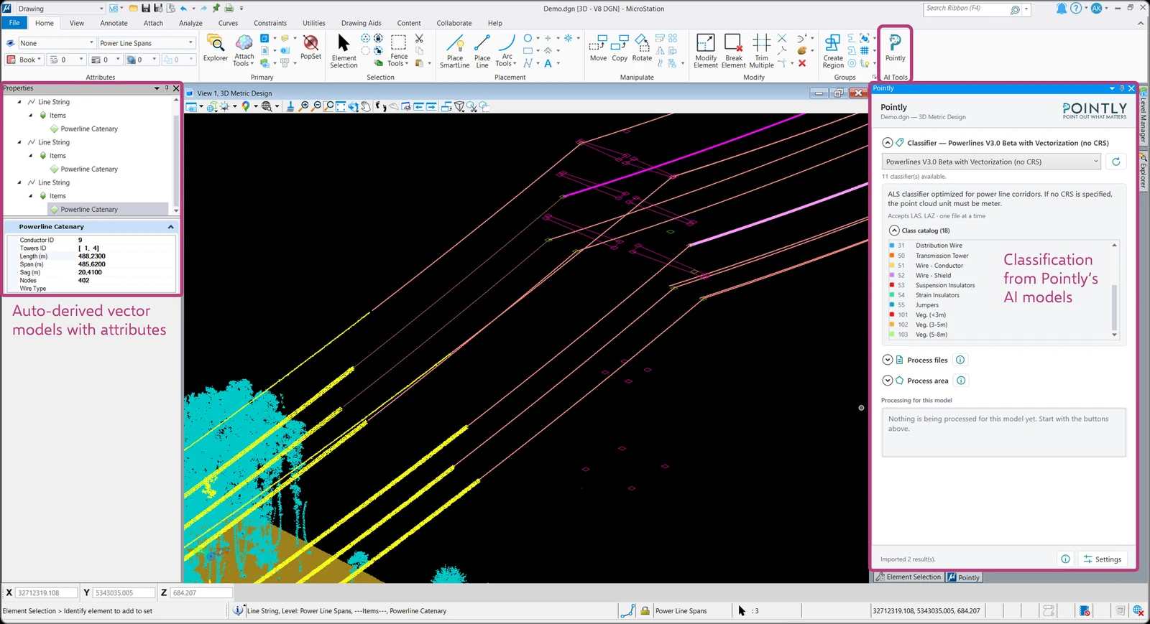Viewport: 1150px width, 624px height.
Task: Click the Search Ribbon field
Action: coord(967,9)
